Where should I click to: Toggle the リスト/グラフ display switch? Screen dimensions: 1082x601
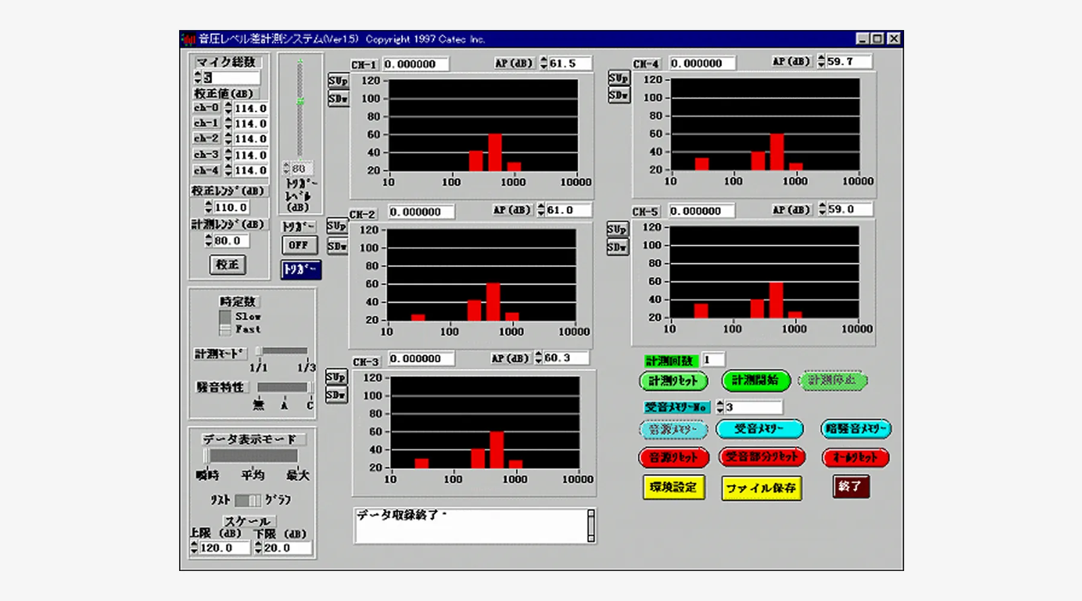pyautogui.click(x=248, y=500)
